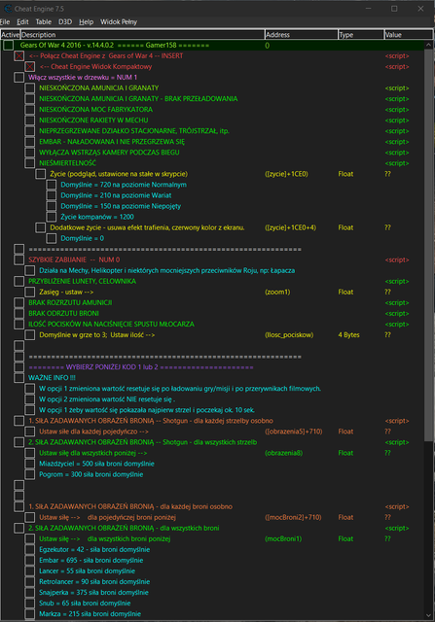Uncheck Cheat Engine Widok Kompaktowy box
Screen dimensions: 435x622
[x=30, y=67]
